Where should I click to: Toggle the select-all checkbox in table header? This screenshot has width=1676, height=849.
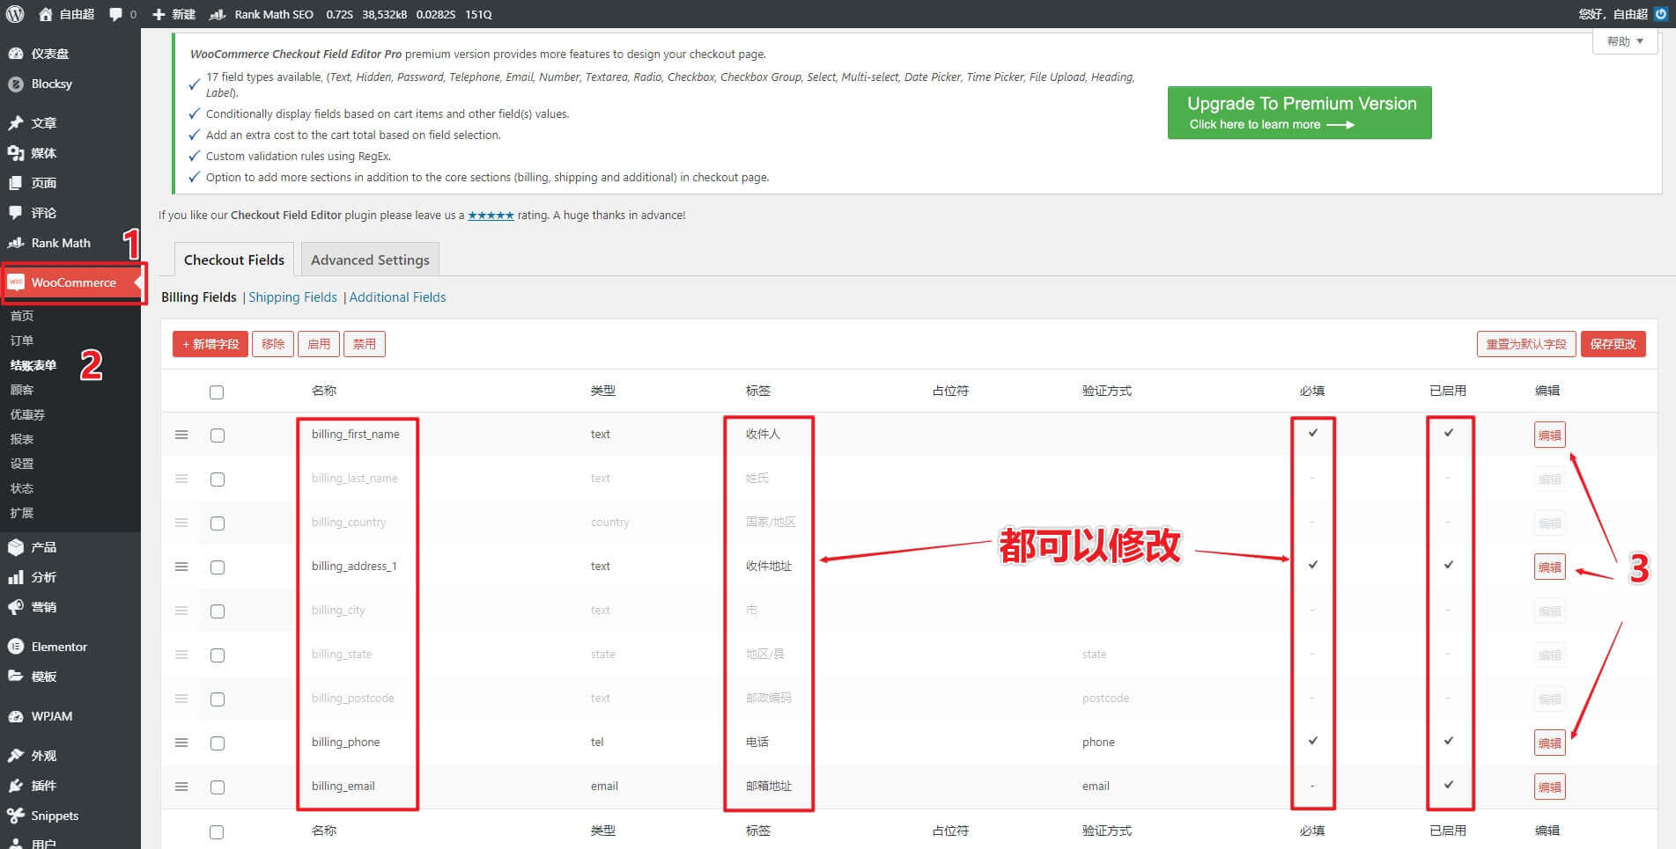217,392
